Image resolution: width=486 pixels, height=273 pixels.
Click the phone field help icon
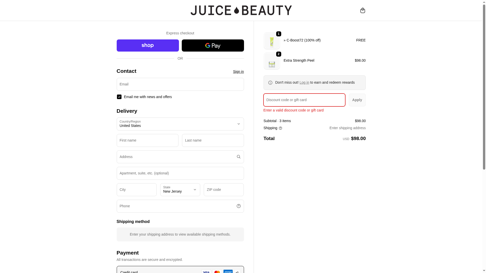click(238, 206)
